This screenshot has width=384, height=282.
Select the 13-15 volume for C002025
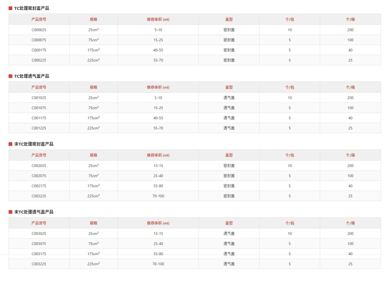pyautogui.click(x=158, y=166)
